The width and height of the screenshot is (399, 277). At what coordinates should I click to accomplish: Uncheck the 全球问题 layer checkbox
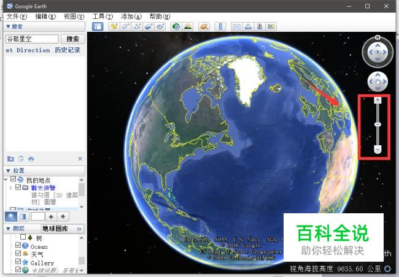[18, 269]
